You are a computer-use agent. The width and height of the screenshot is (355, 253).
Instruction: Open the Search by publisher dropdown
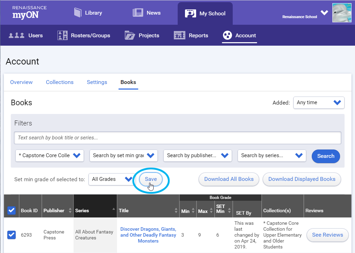pyautogui.click(x=198, y=156)
